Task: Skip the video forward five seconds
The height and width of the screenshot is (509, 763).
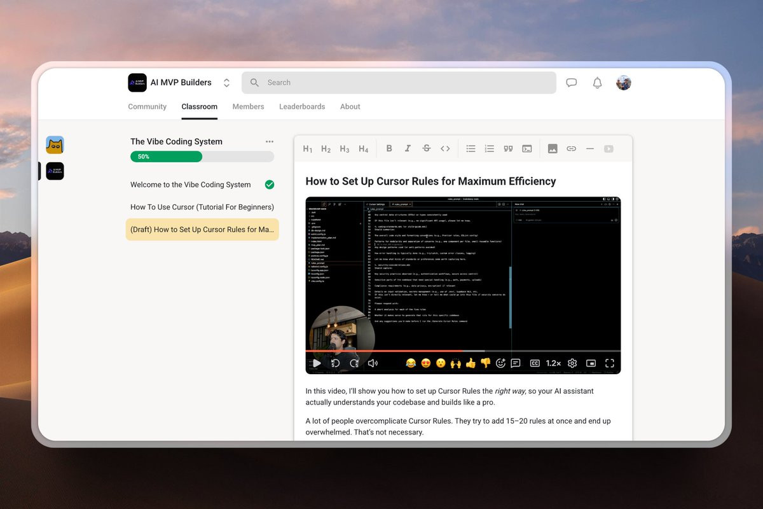Action: pos(354,363)
